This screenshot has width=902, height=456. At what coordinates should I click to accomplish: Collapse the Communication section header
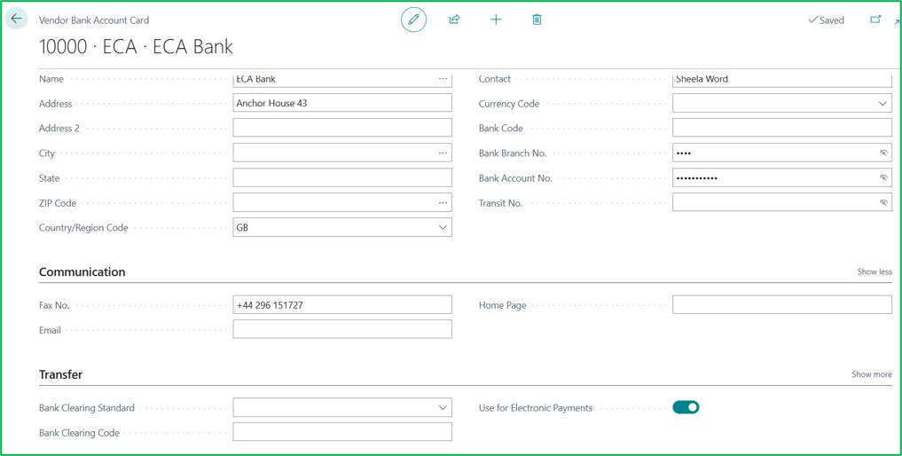coord(82,271)
